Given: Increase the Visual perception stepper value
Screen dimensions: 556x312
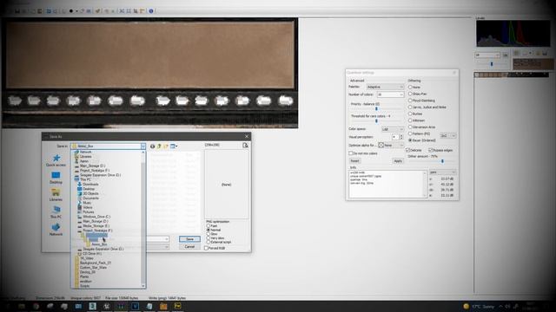Looking at the screenshot, I should pyautogui.click(x=401, y=135).
